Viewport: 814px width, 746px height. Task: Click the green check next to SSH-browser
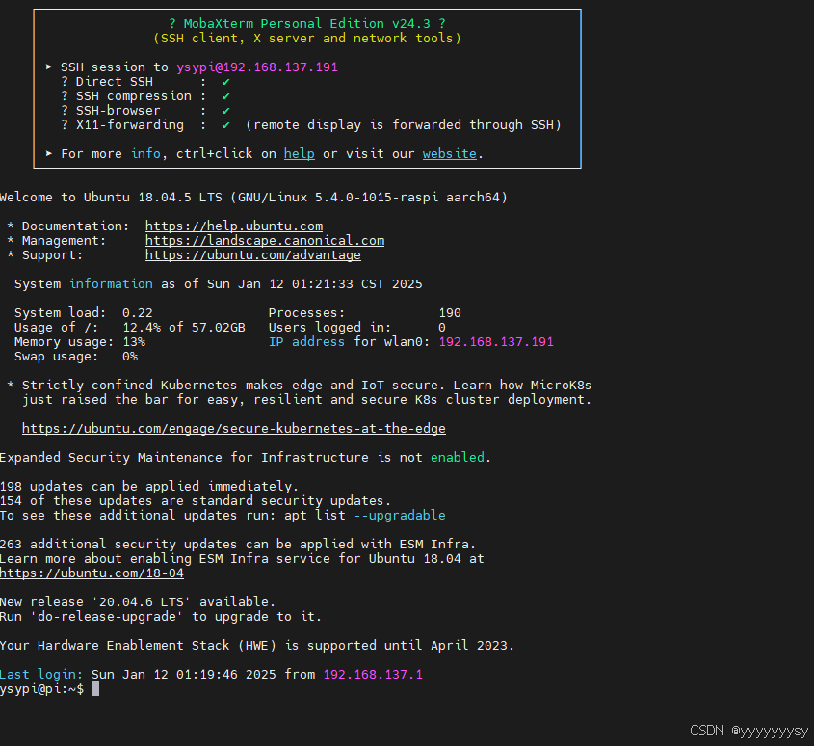tap(225, 111)
